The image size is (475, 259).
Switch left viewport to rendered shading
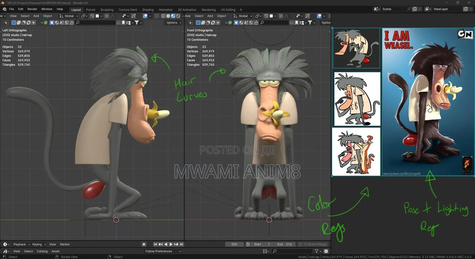[x=178, y=16]
